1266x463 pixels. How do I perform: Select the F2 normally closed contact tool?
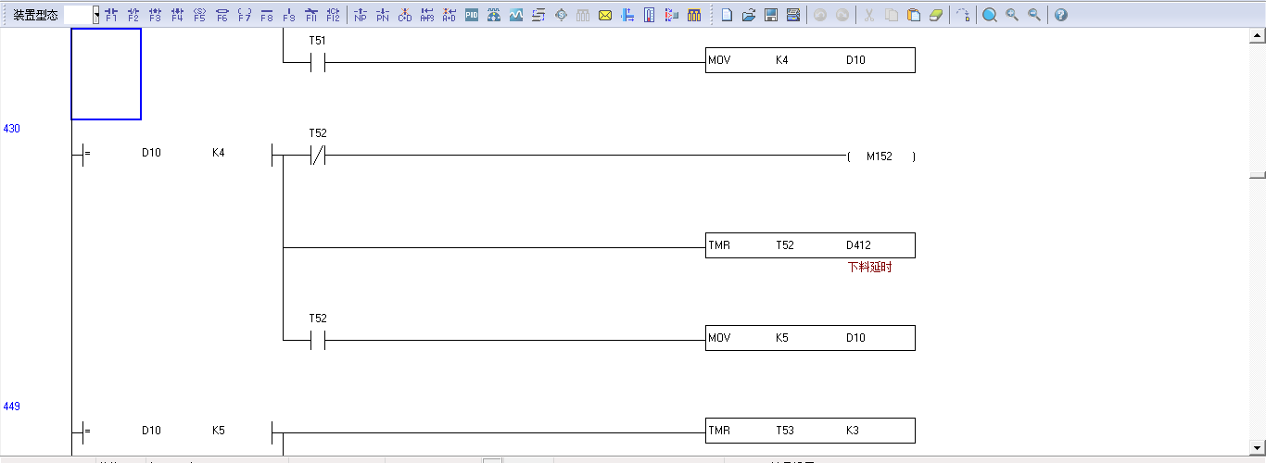tap(133, 15)
